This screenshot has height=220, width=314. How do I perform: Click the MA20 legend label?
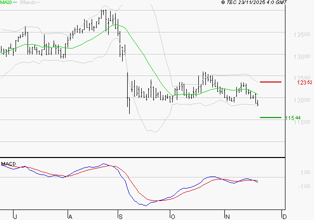click(x=6, y=2)
